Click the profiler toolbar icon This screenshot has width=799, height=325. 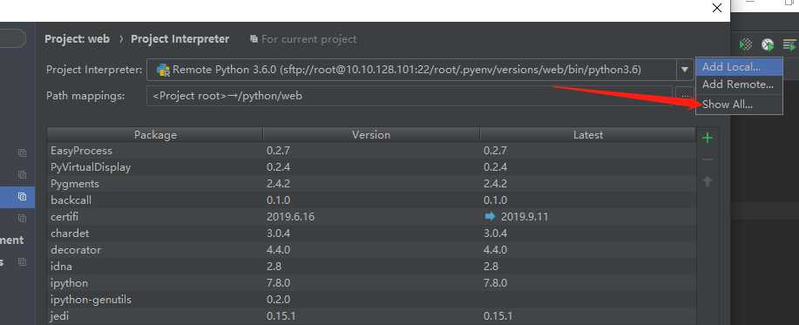pyautogui.click(x=768, y=44)
